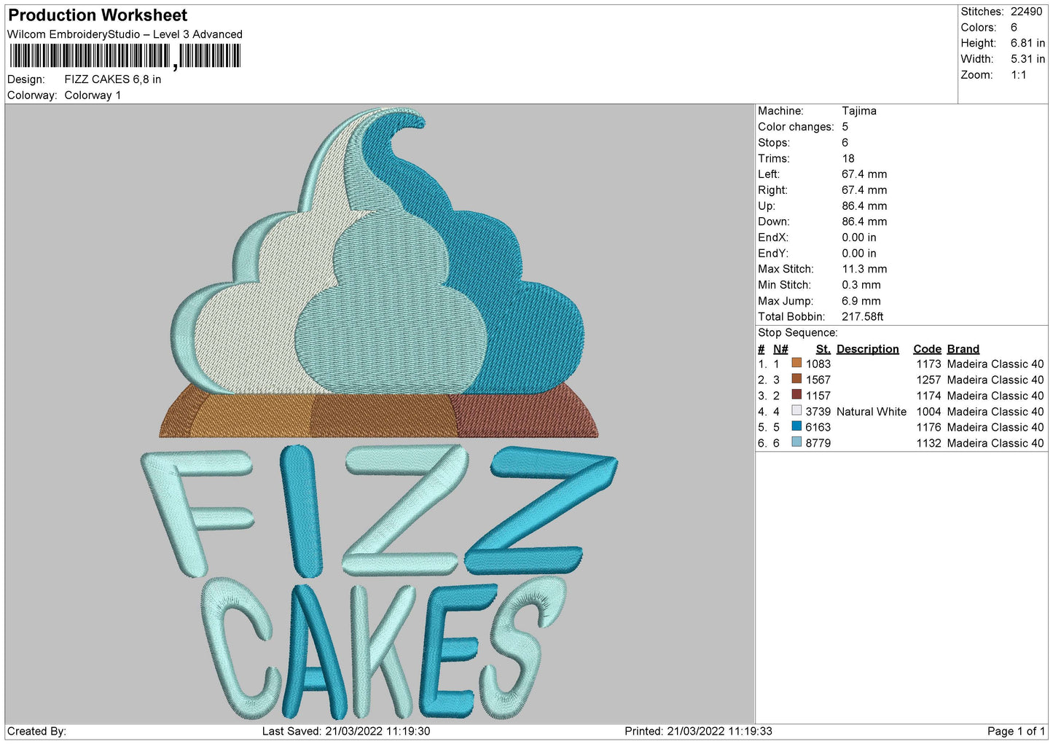
Task: Click the 'Stop Sequence:' heading
Action: click(x=798, y=333)
